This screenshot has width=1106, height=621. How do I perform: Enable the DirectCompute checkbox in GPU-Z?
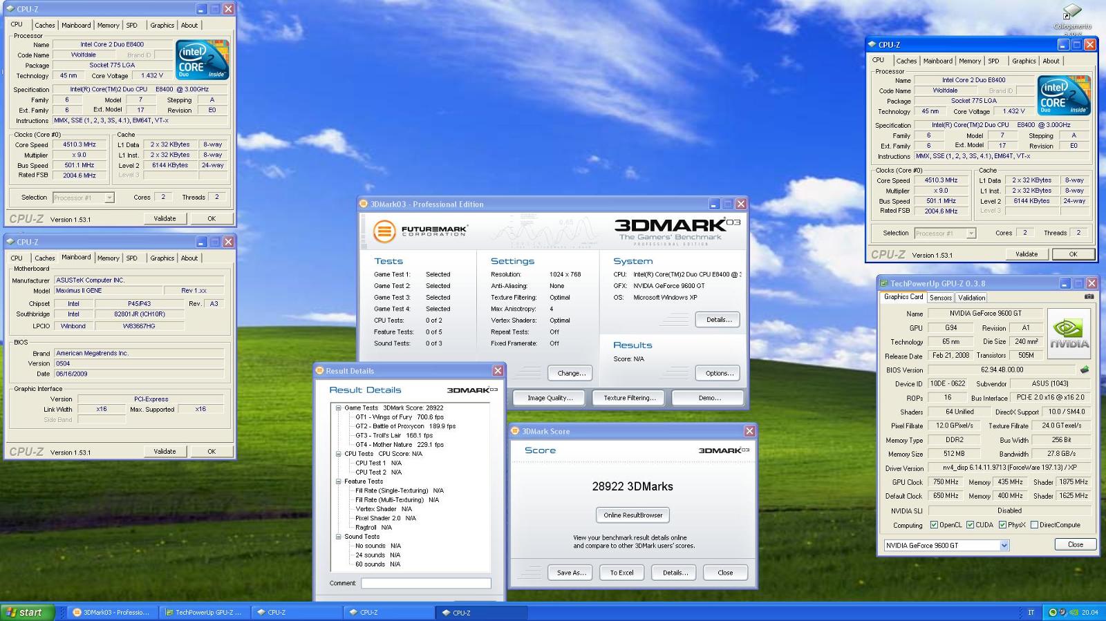point(1034,525)
